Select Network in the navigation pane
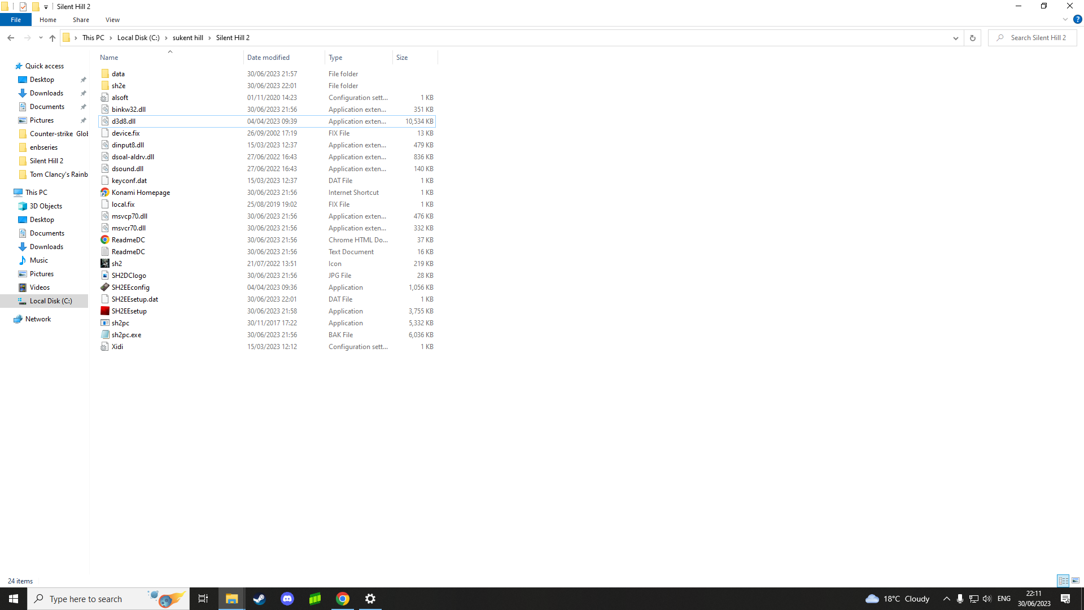1084x610 pixels. (x=39, y=319)
